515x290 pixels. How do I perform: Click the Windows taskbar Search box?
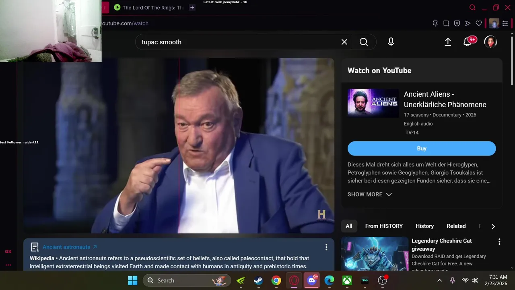[x=187, y=280]
